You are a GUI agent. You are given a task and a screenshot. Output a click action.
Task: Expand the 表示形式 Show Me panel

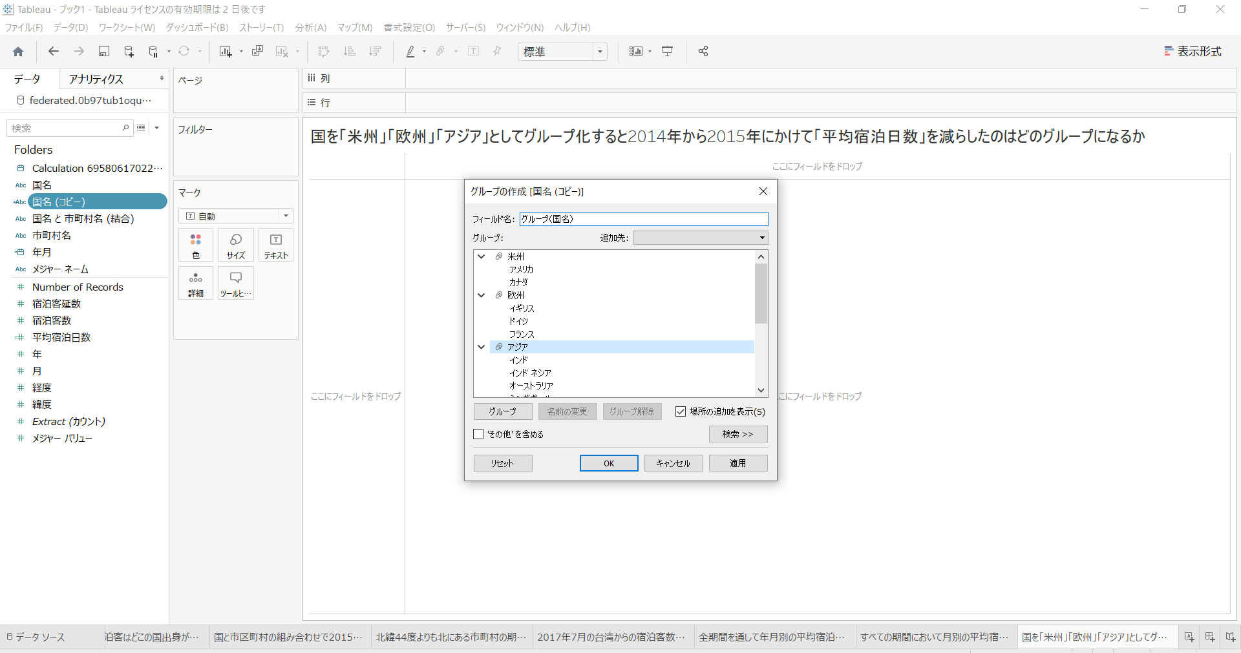coord(1193,52)
